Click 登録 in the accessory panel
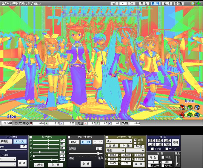Viewport: 203px width, 168px height. point(139,164)
